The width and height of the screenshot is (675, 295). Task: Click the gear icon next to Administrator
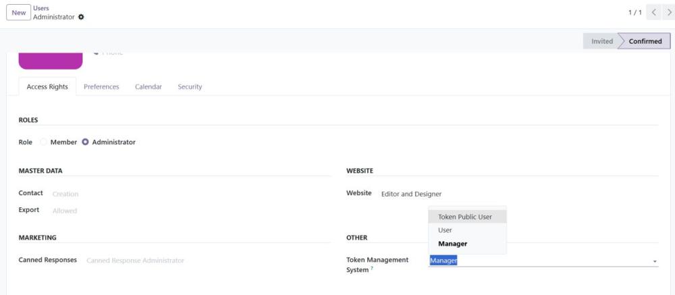pos(82,17)
